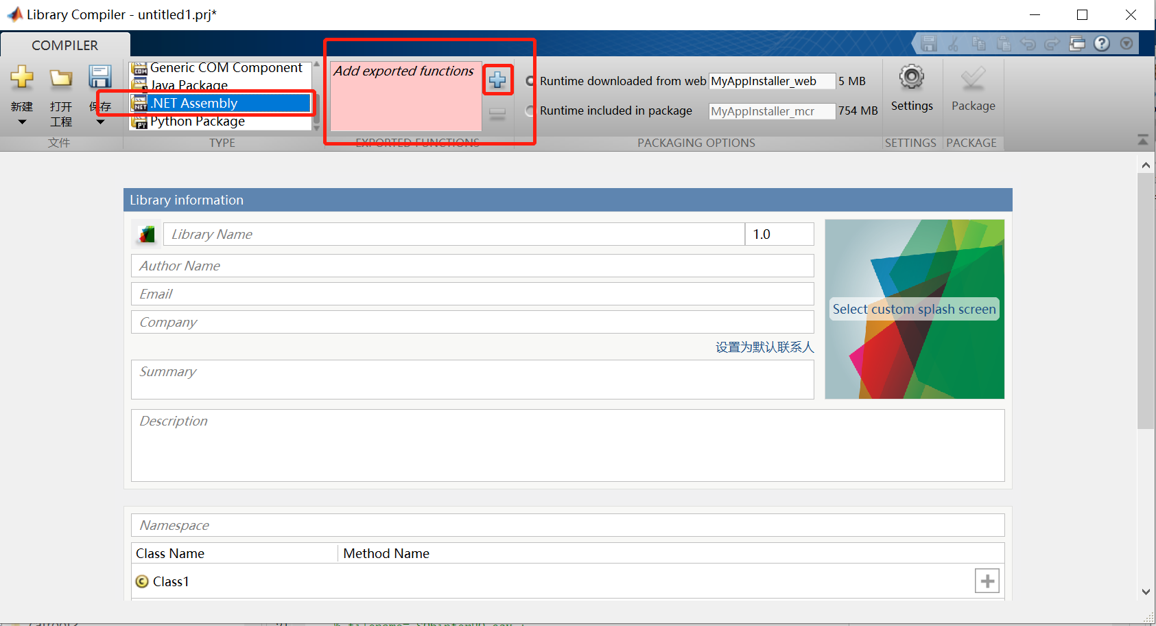Click quick-access paste icon

point(1004,44)
